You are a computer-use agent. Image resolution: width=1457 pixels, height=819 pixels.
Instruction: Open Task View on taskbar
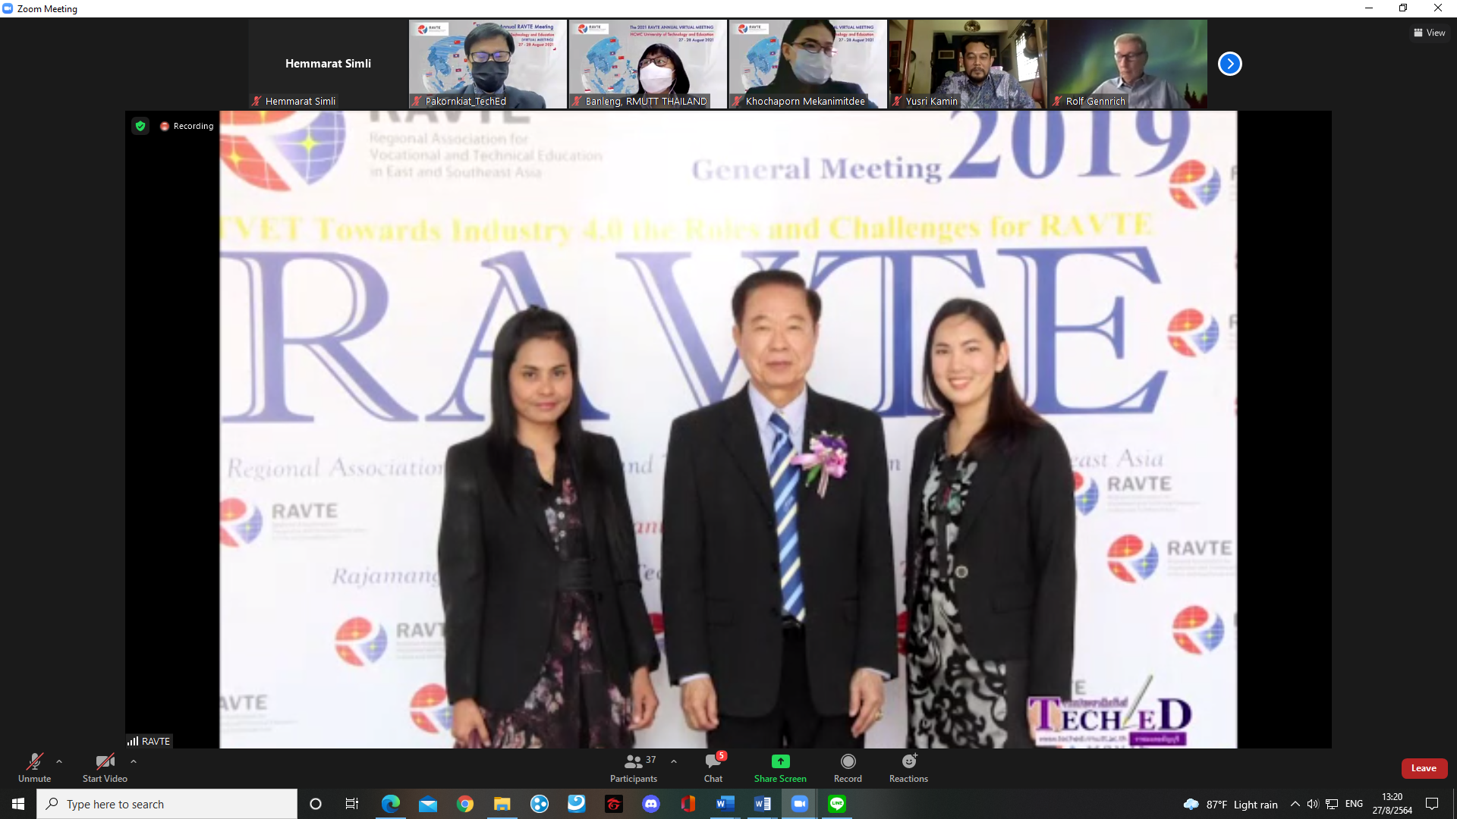tap(352, 804)
